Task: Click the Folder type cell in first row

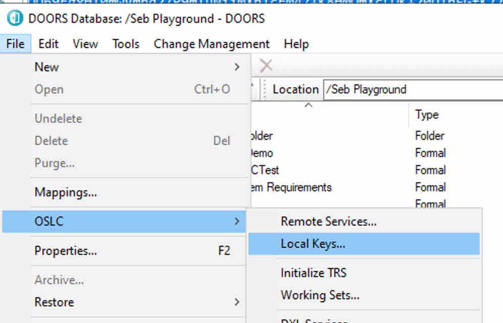Action: pyautogui.click(x=430, y=136)
